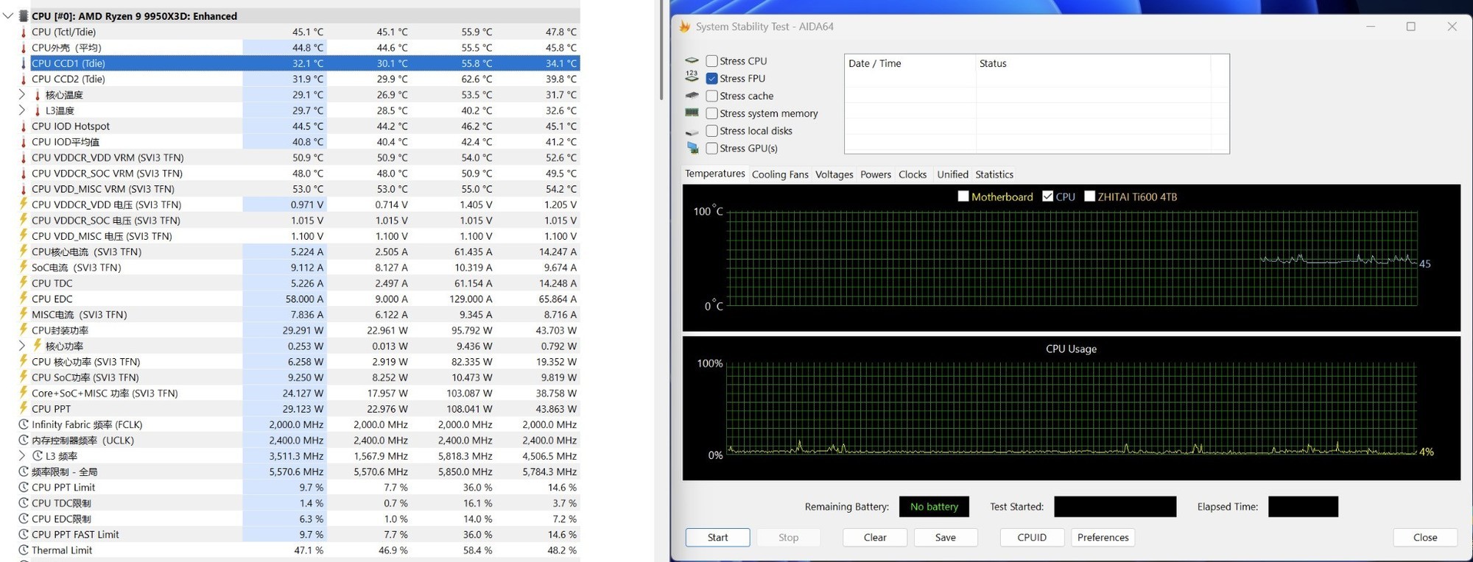The image size is (1473, 562).
Task: Show Motherboard temperature in graph
Action: [x=963, y=196]
